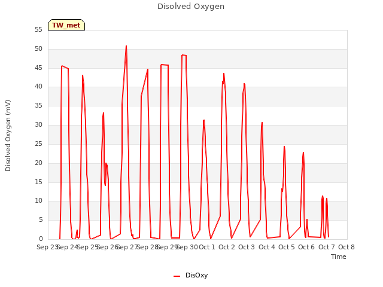Click the Oct 3 date tick label

(247, 247)
